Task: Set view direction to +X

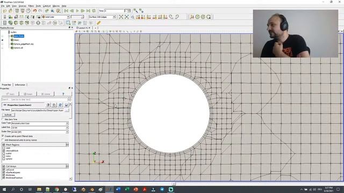Action: click(138, 17)
